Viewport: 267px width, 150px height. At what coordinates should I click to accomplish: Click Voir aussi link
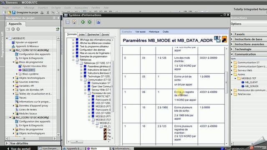coord(140,32)
